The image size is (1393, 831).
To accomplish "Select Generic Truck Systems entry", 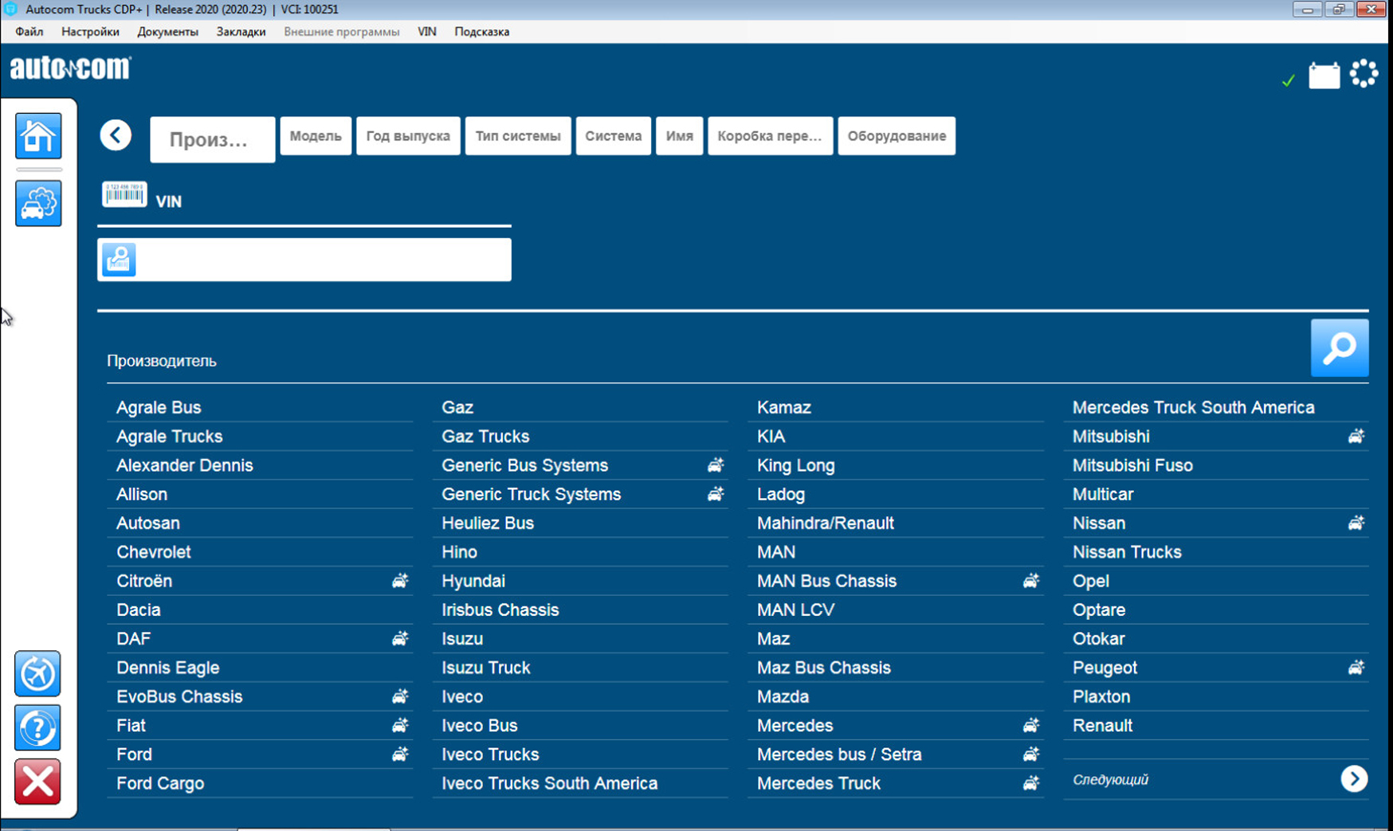I will click(x=531, y=494).
